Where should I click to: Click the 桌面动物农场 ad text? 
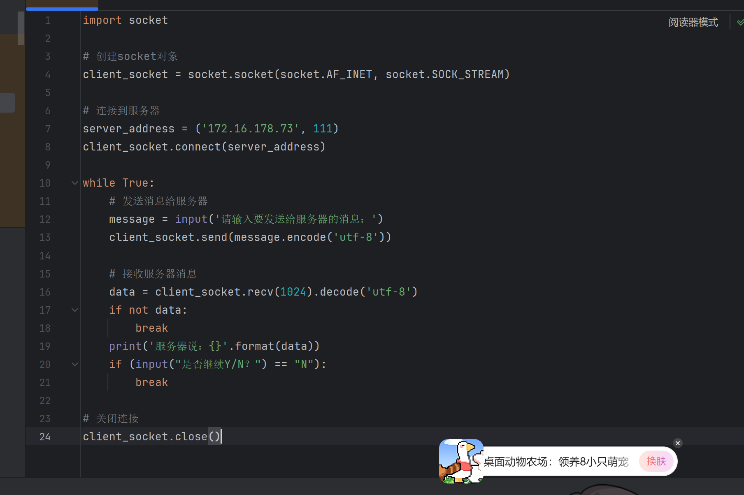556,462
